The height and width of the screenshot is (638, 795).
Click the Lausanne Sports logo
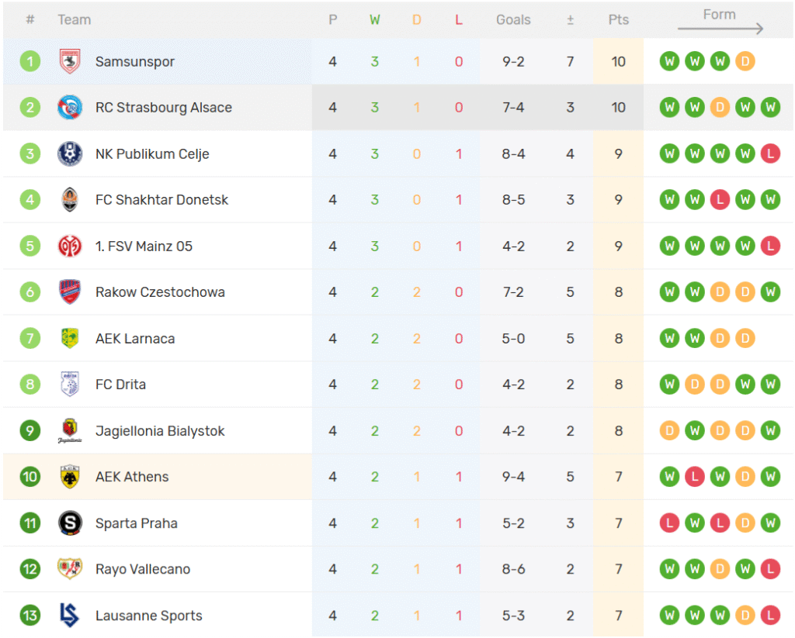pyautogui.click(x=70, y=616)
